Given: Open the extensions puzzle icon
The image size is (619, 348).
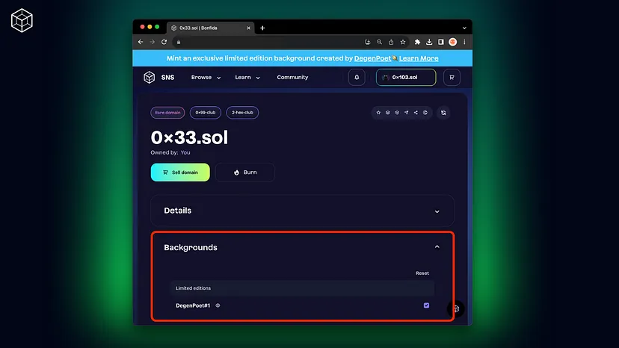Looking at the screenshot, I should click(417, 42).
